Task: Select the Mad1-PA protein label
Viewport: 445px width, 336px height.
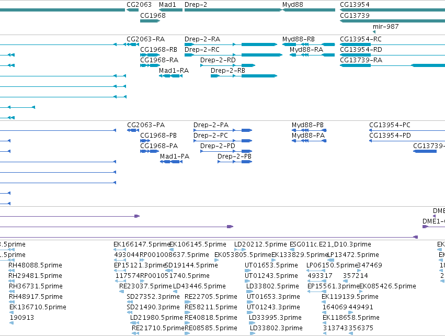Action: 175,156
